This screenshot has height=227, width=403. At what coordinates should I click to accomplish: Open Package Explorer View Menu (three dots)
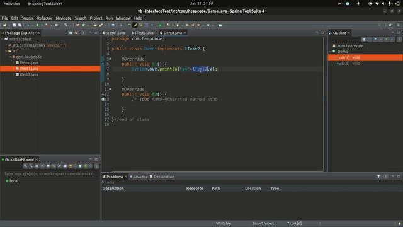click(83, 33)
